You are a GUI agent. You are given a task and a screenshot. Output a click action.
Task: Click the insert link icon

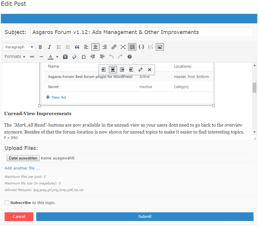[x=114, y=47]
